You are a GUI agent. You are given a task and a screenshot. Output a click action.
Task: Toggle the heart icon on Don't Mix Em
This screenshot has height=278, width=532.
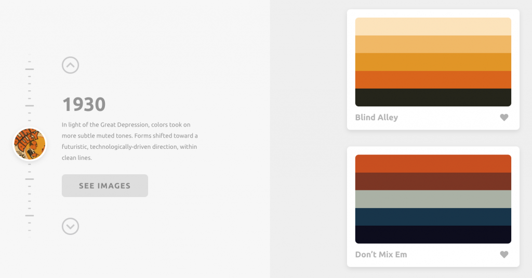click(x=504, y=254)
